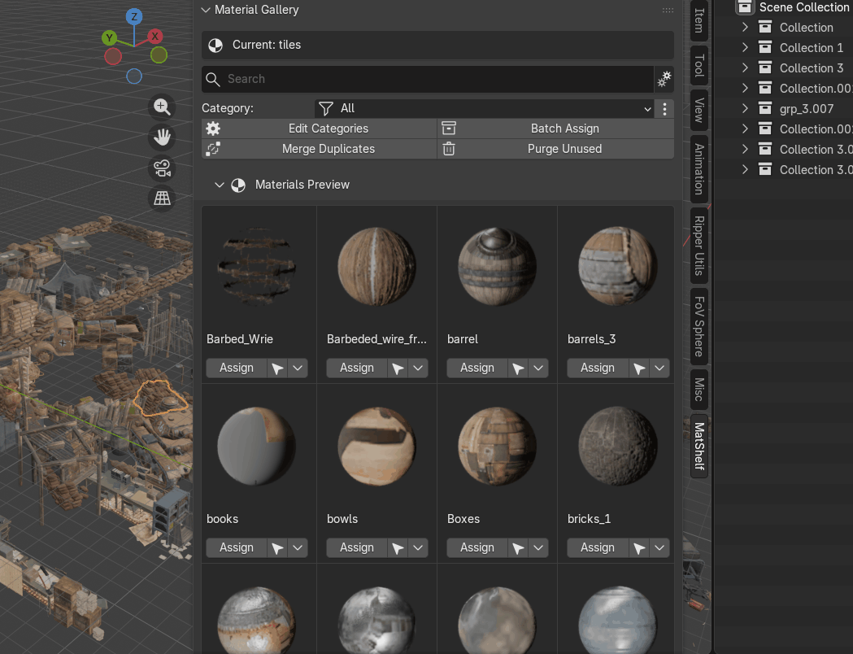Open search settings gear icon
The image size is (853, 654).
(x=664, y=79)
